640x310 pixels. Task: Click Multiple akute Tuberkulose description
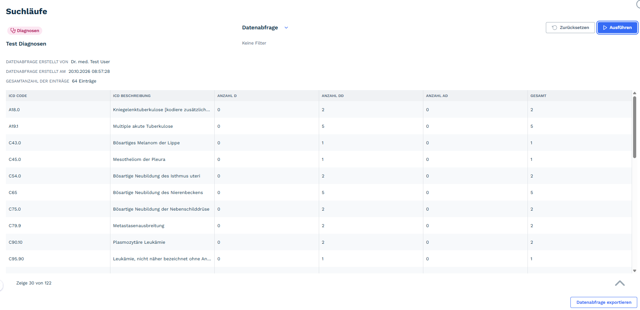143,126
